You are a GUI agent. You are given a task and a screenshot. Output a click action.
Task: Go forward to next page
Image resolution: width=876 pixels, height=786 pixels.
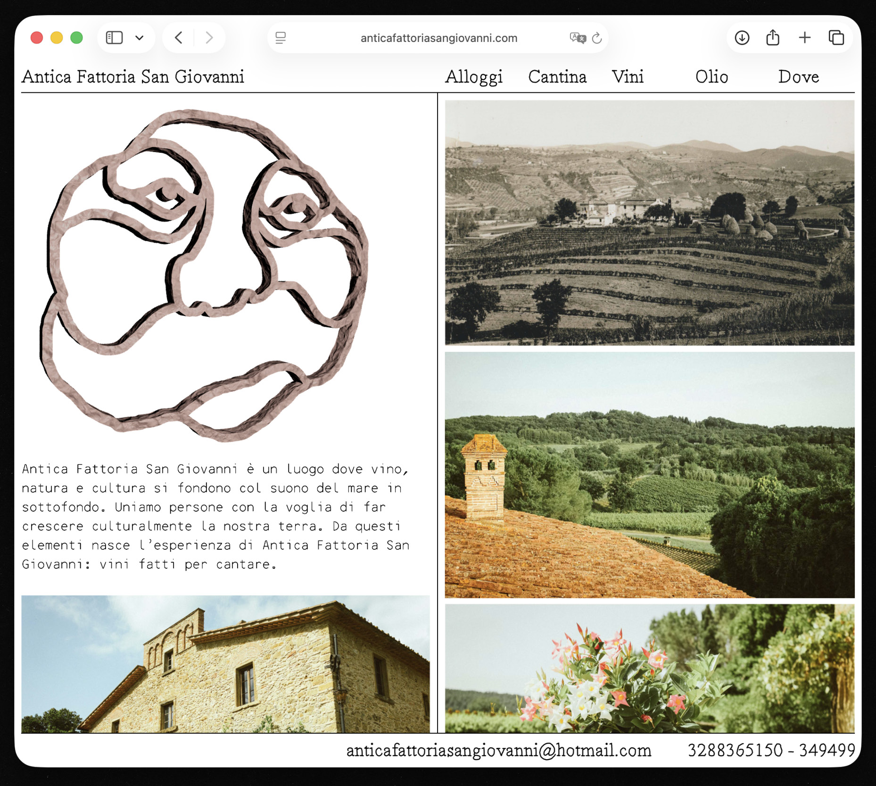point(209,38)
